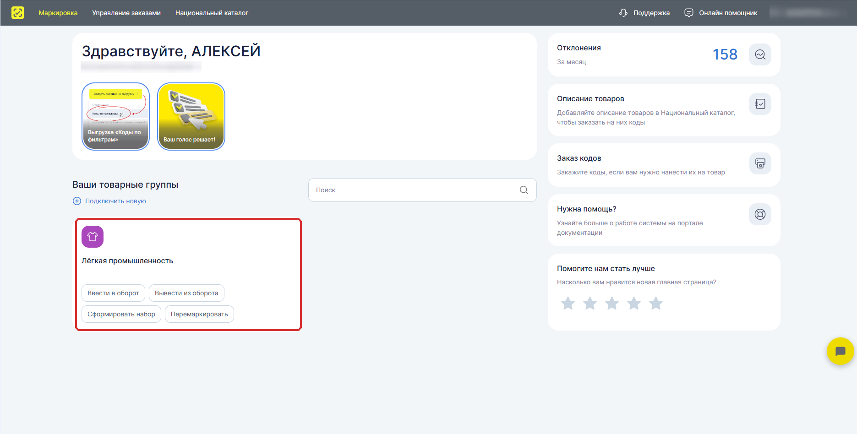Rate the page five stars
Viewport: 857px width, 434px height.
coord(656,303)
